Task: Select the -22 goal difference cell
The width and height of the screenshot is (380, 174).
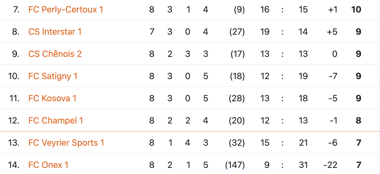Action: pyautogui.click(x=330, y=165)
